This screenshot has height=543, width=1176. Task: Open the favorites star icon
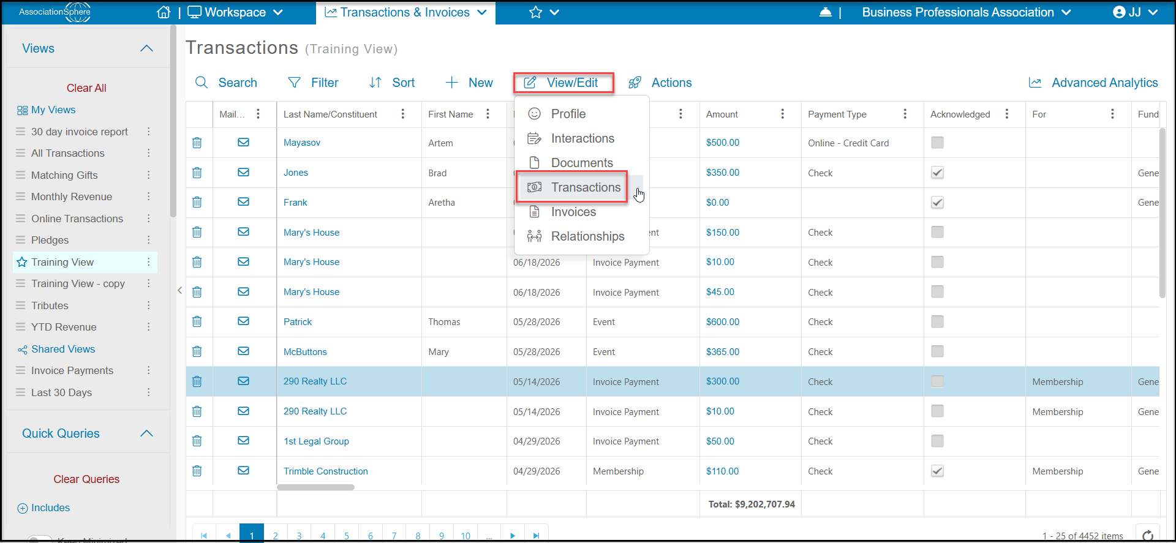(x=536, y=12)
